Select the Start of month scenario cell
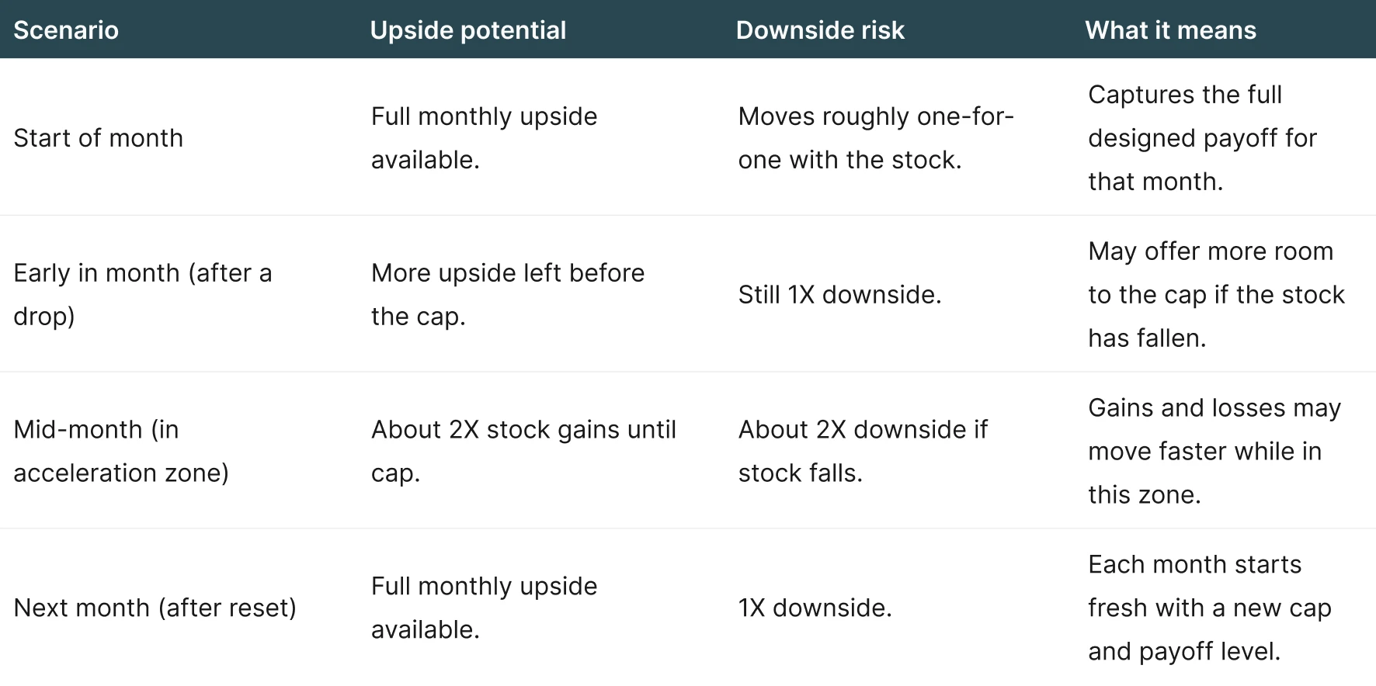This screenshot has height=686, width=1376. (99, 138)
